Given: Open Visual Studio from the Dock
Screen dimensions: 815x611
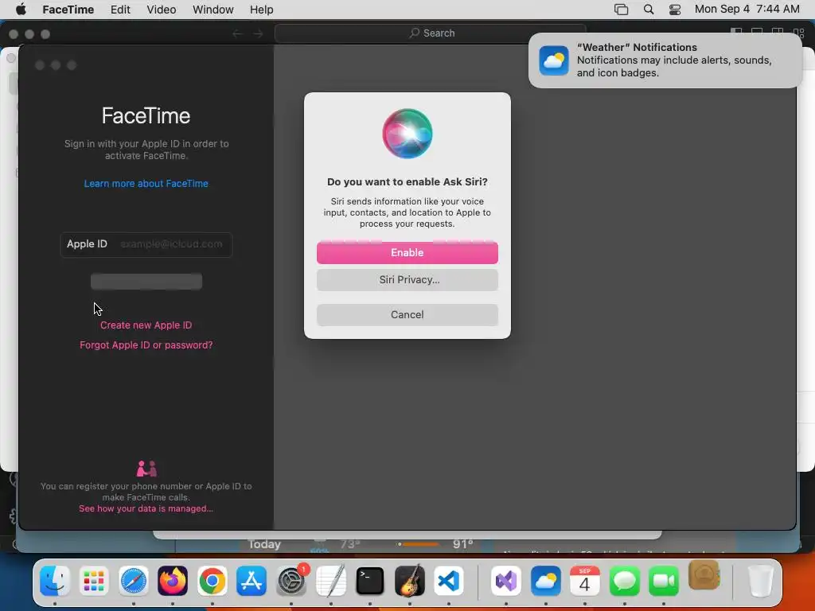Looking at the screenshot, I should (505, 581).
